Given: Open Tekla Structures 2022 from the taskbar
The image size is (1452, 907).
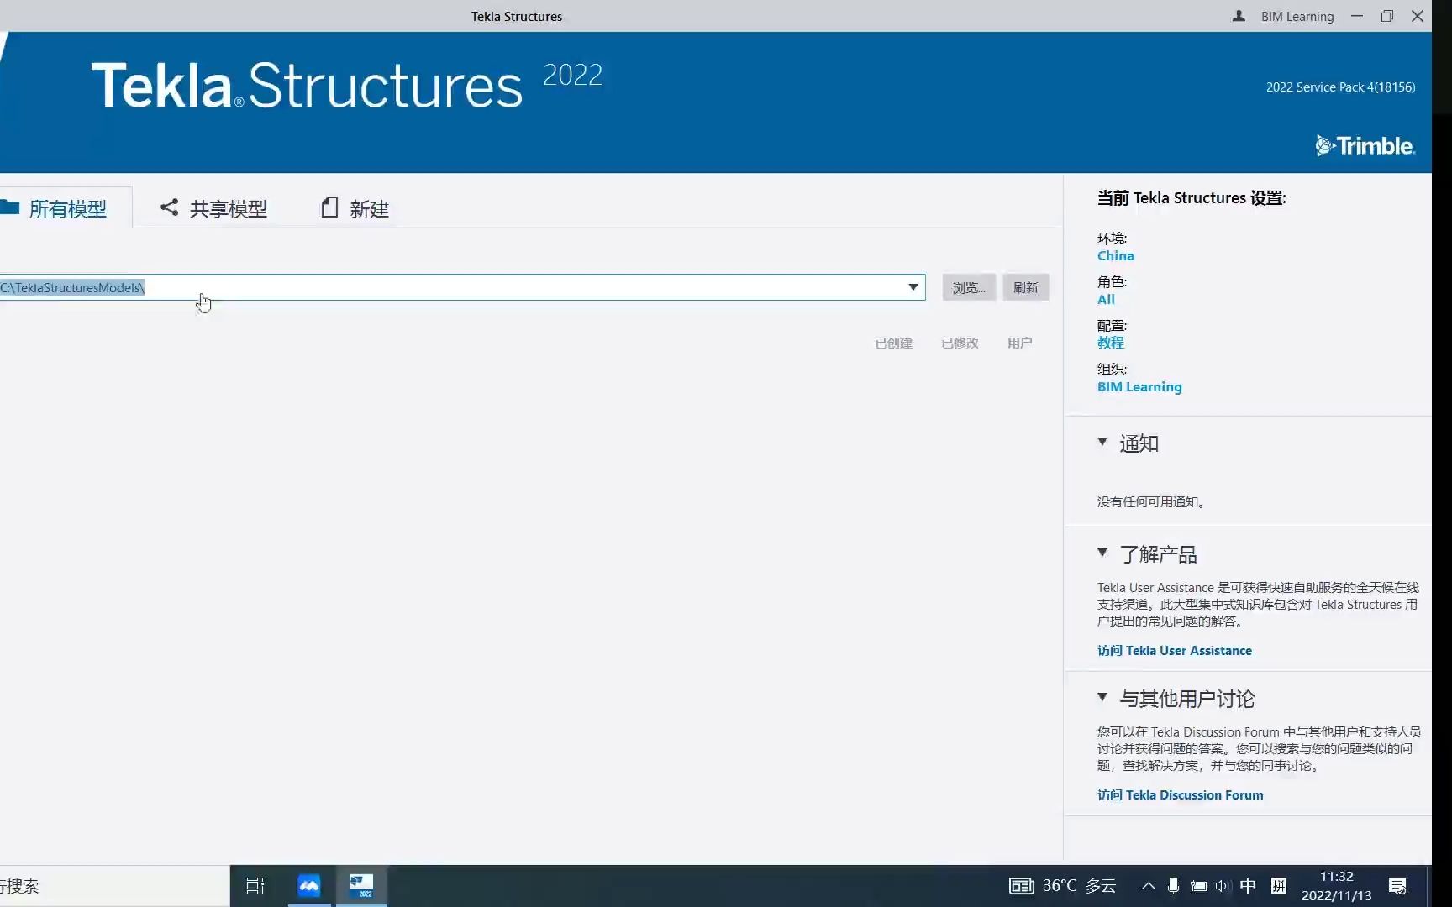Looking at the screenshot, I should pyautogui.click(x=361, y=886).
